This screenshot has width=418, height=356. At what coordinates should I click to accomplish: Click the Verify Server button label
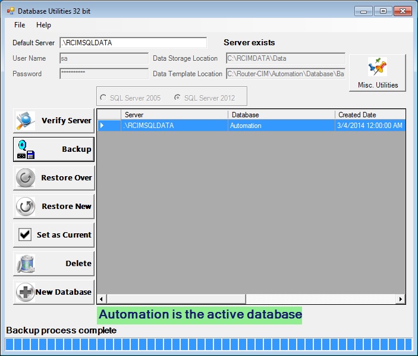tap(67, 121)
